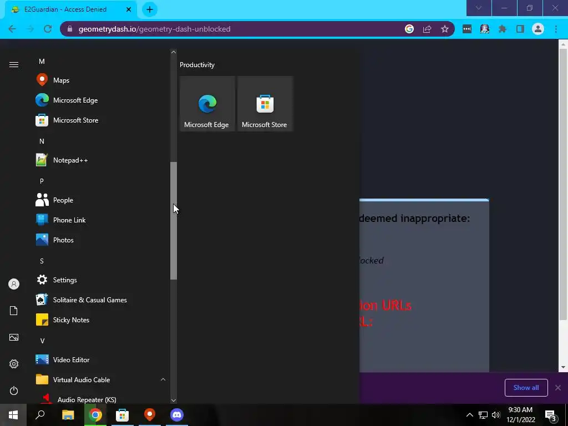Close the E2Guardian tab
This screenshot has width=568, height=426.
(x=129, y=10)
